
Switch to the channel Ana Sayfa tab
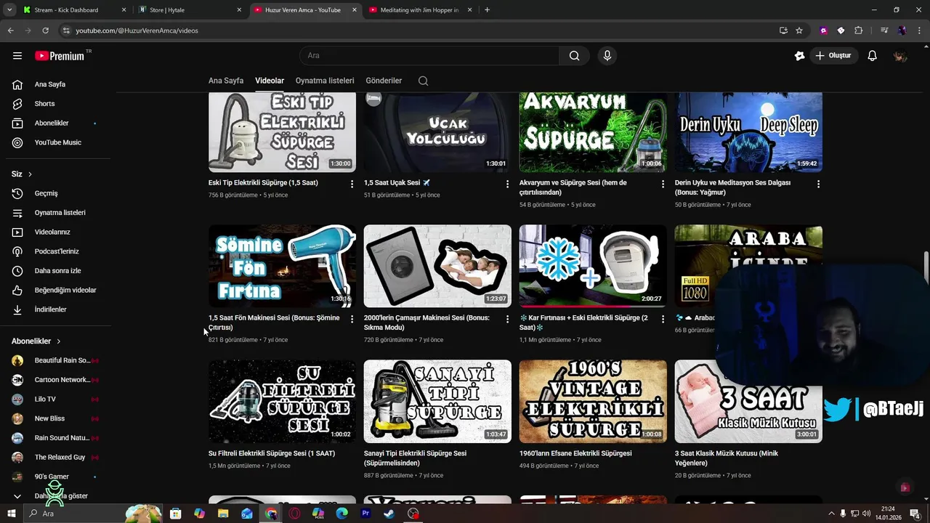pyautogui.click(x=226, y=81)
